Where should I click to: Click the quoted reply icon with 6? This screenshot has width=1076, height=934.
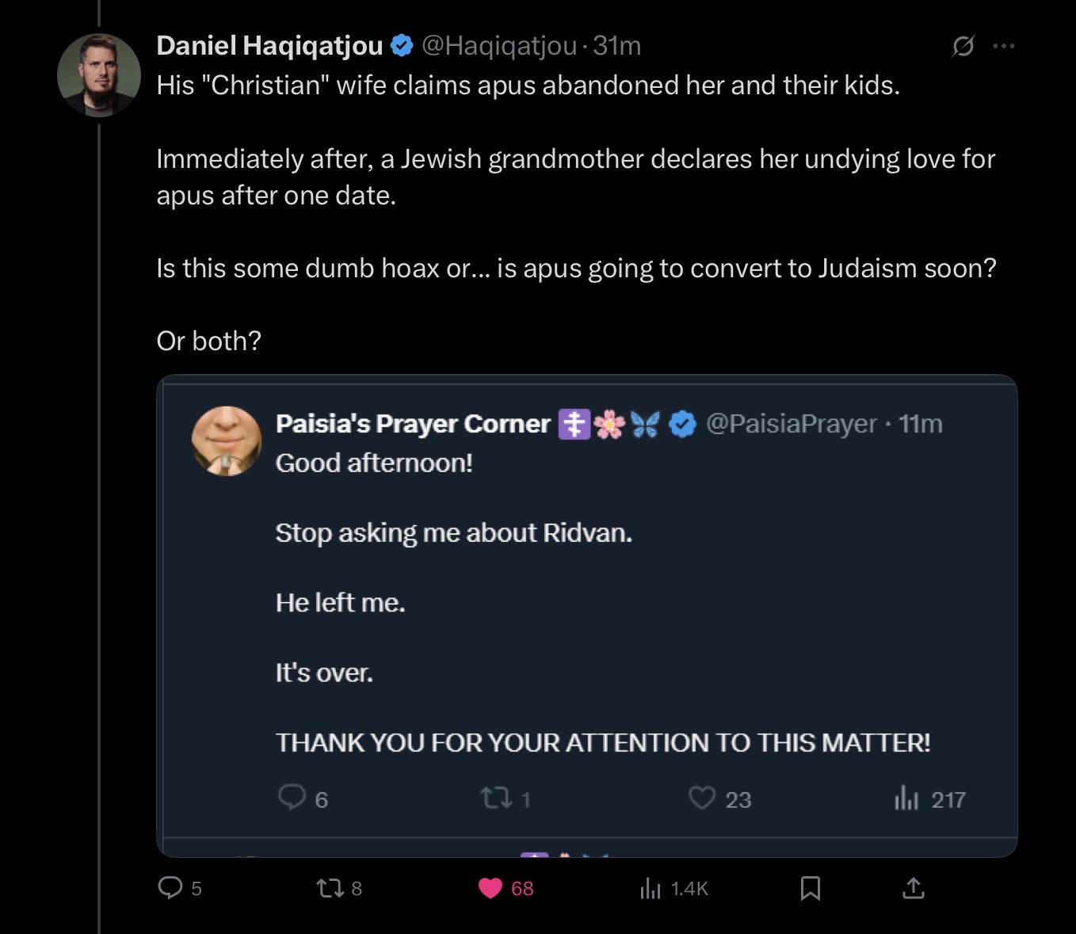292,797
